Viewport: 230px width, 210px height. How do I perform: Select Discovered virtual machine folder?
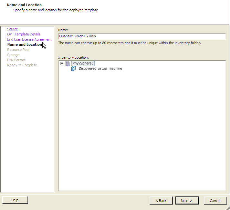click(x=100, y=68)
